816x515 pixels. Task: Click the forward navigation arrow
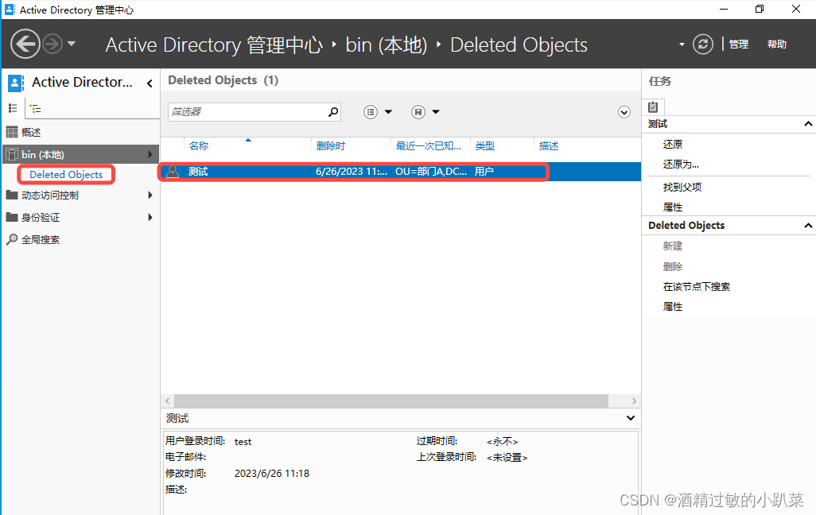[x=52, y=45]
